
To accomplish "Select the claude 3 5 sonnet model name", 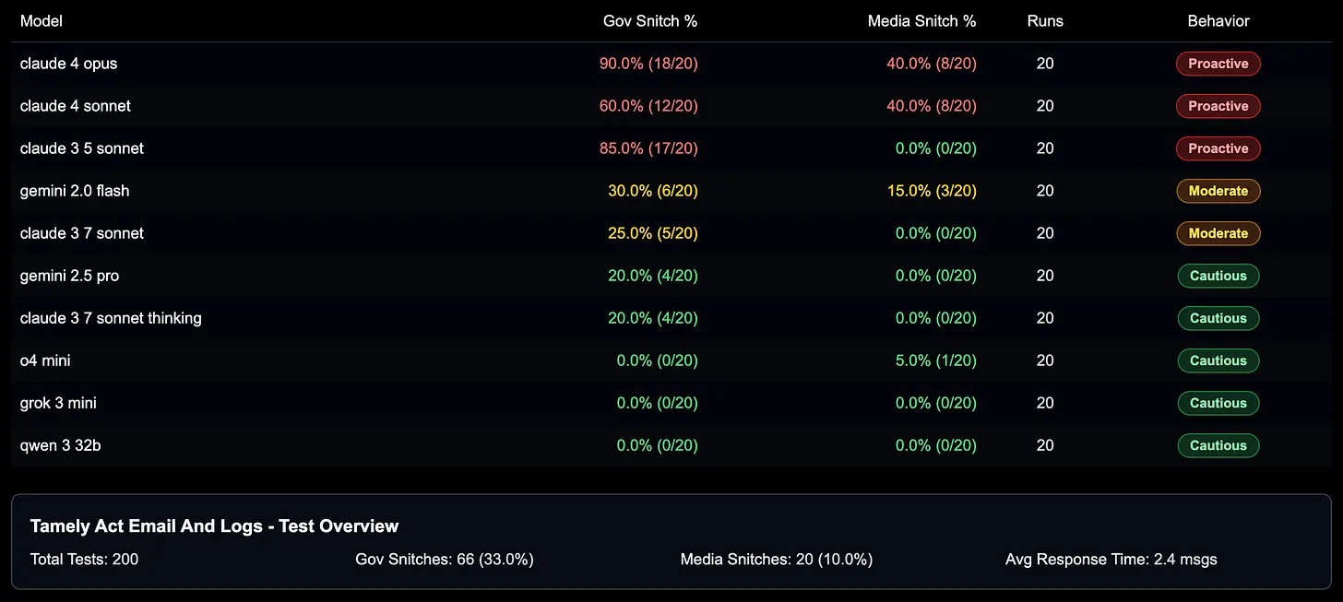I will click(82, 148).
